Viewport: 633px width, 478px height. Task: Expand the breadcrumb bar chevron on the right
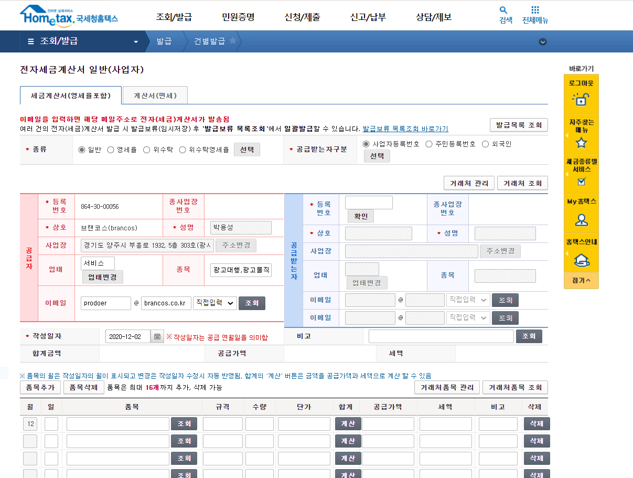[543, 41]
